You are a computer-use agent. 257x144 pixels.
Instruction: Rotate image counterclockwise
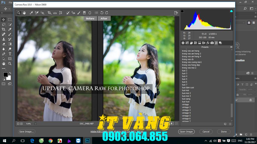click(102, 13)
